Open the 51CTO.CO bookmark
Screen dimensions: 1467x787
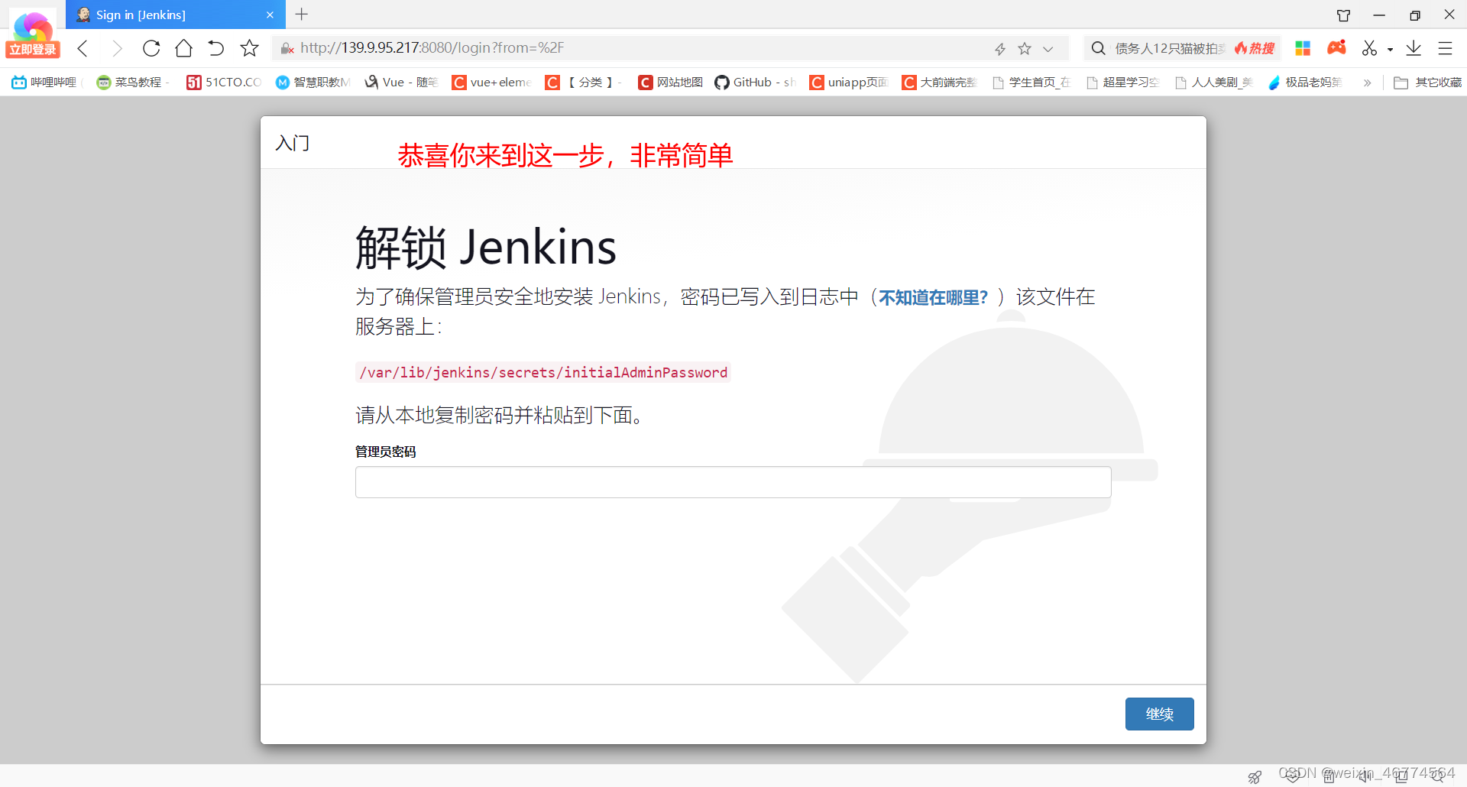click(224, 82)
